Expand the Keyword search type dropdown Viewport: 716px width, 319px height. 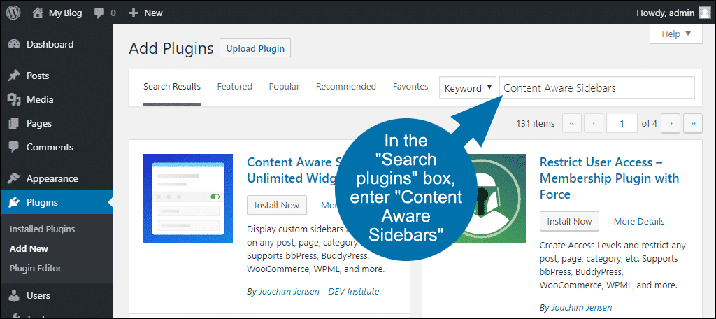pos(468,87)
